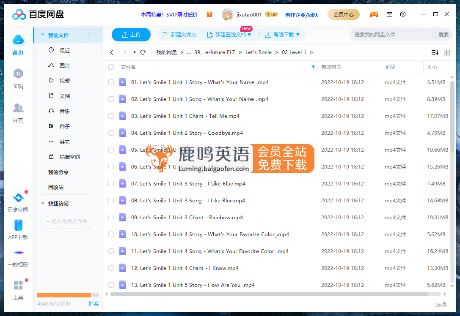Click Let's Smile in breadcrumb
This screenshot has width=460, height=316.
tap(259, 52)
